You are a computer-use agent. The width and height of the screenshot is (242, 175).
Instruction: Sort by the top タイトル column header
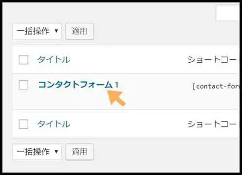[54, 60]
